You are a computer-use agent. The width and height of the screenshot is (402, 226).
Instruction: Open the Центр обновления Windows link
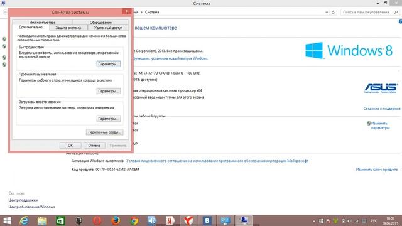click(x=31, y=207)
